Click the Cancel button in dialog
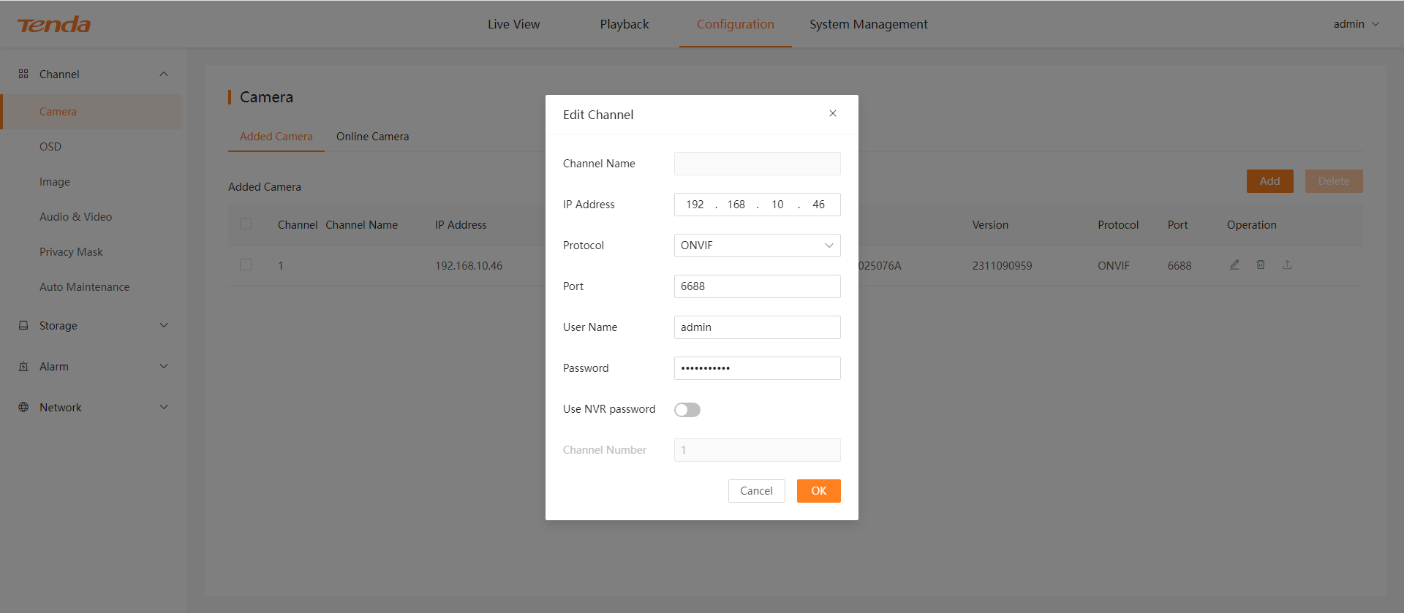The height and width of the screenshot is (613, 1404). [x=756, y=491]
